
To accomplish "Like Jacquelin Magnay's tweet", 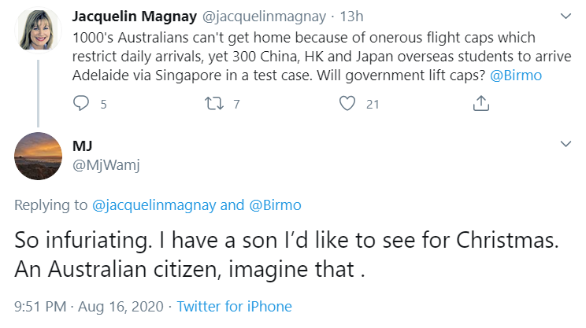I will 347,103.
